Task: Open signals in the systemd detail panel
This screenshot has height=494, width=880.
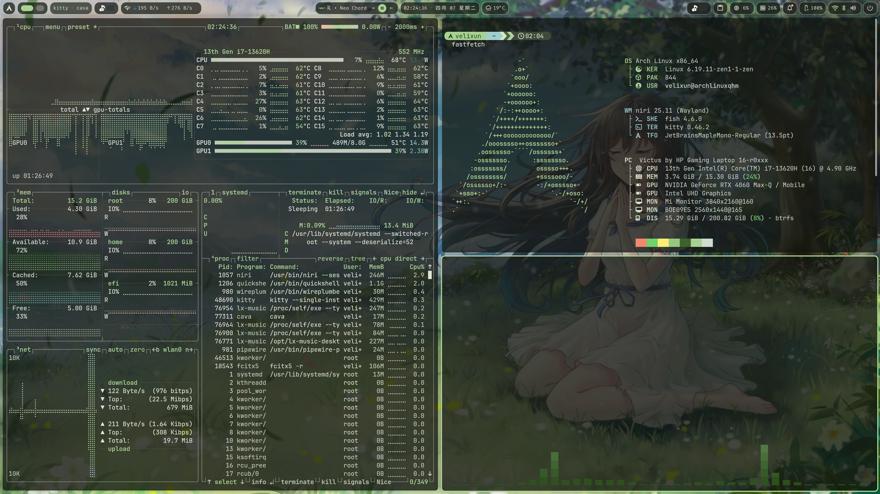Action: (363, 192)
